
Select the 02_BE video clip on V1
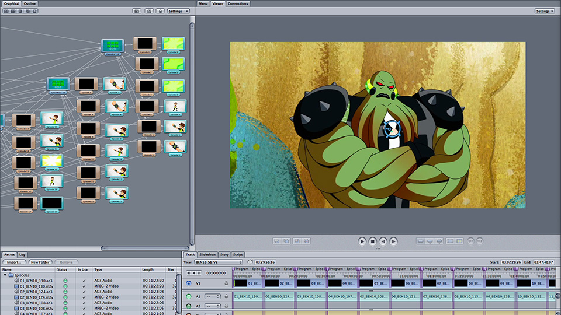pos(280,283)
